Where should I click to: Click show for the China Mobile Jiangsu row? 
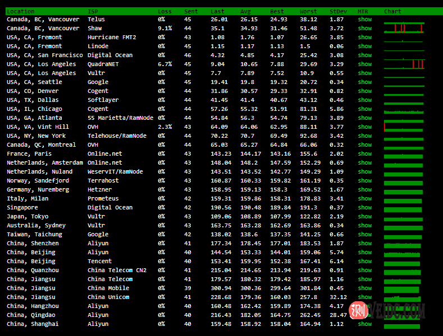pyautogui.click(x=364, y=288)
